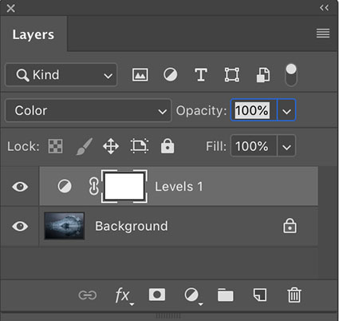Screen dimensions: 339x321
Task: Open the Layers panel menu
Action: click(323, 34)
